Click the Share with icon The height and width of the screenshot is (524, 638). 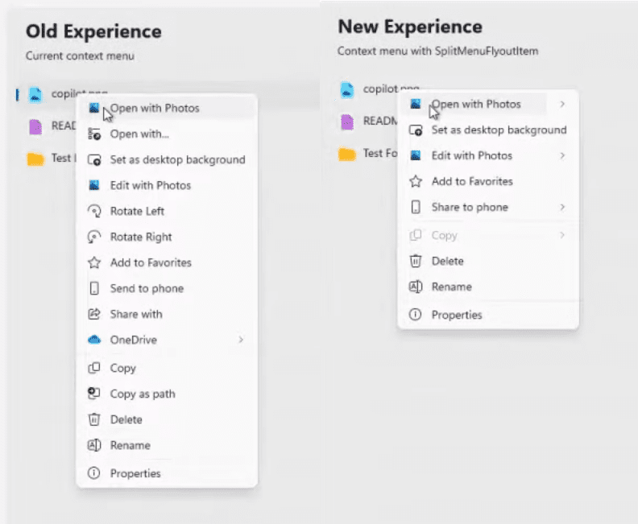[x=94, y=314]
